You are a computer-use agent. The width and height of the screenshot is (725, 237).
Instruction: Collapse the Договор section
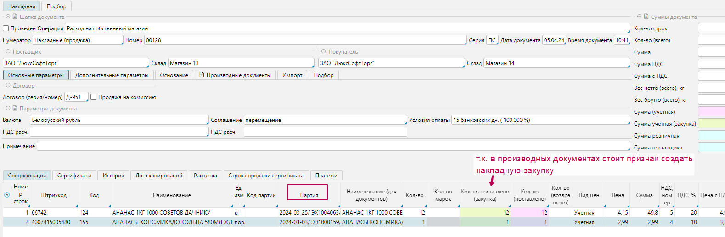point(8,85)
